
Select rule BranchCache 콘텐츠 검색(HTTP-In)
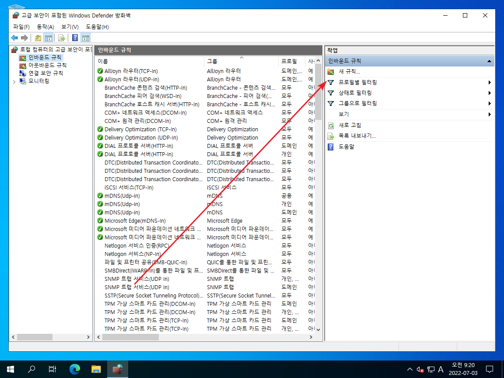(x=146, y=87)
